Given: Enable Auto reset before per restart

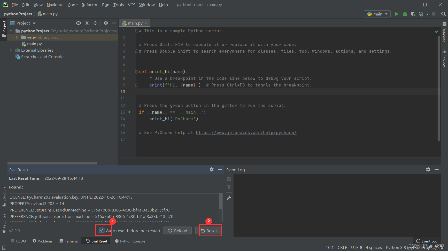Looking at the screenshot, I should [x=101, y=230].
